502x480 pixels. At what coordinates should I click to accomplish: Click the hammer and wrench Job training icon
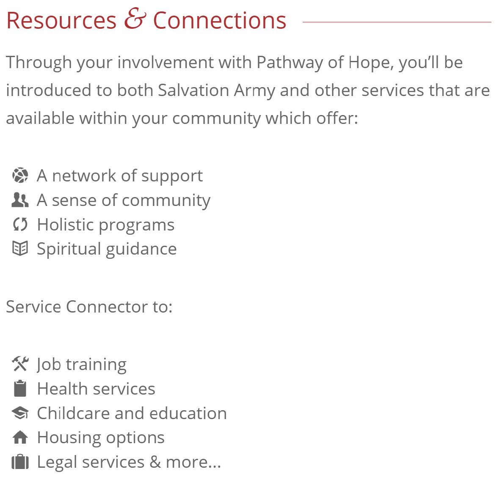tap(20, 364)
